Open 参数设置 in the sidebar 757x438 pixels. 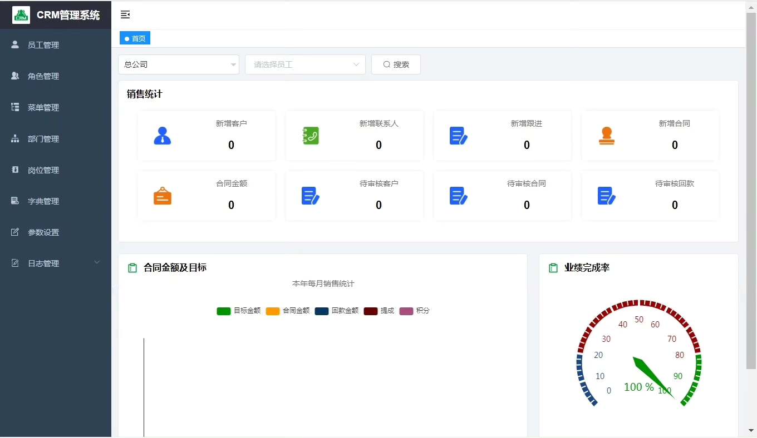click(56, 232)
